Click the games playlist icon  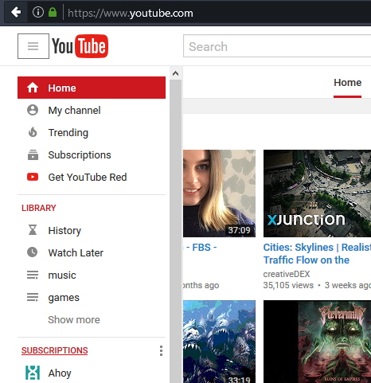pos(33,297)
